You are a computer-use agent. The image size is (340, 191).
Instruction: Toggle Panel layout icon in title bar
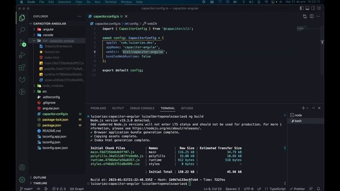pos(307,8)
